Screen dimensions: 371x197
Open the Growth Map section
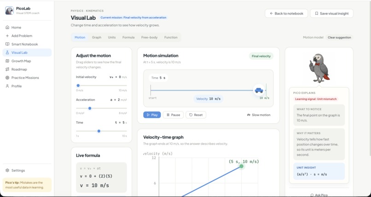(x=27, y=61)
